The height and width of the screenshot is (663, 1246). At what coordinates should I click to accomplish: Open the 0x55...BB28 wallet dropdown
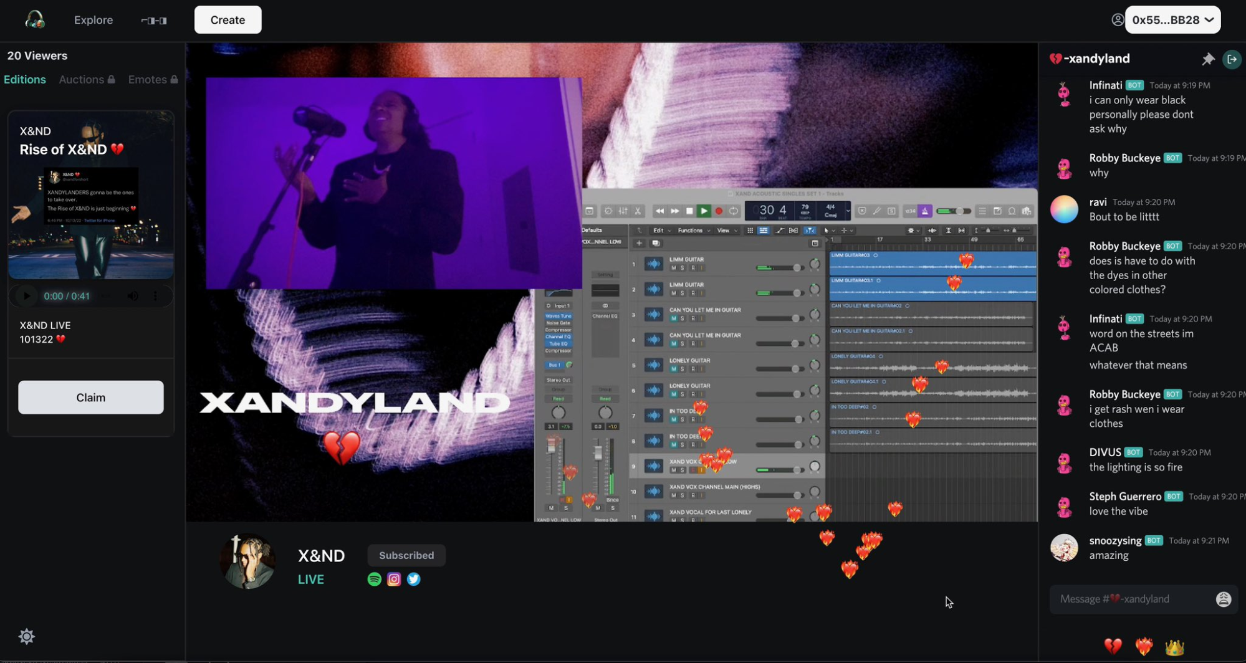tap(1172, 20)
